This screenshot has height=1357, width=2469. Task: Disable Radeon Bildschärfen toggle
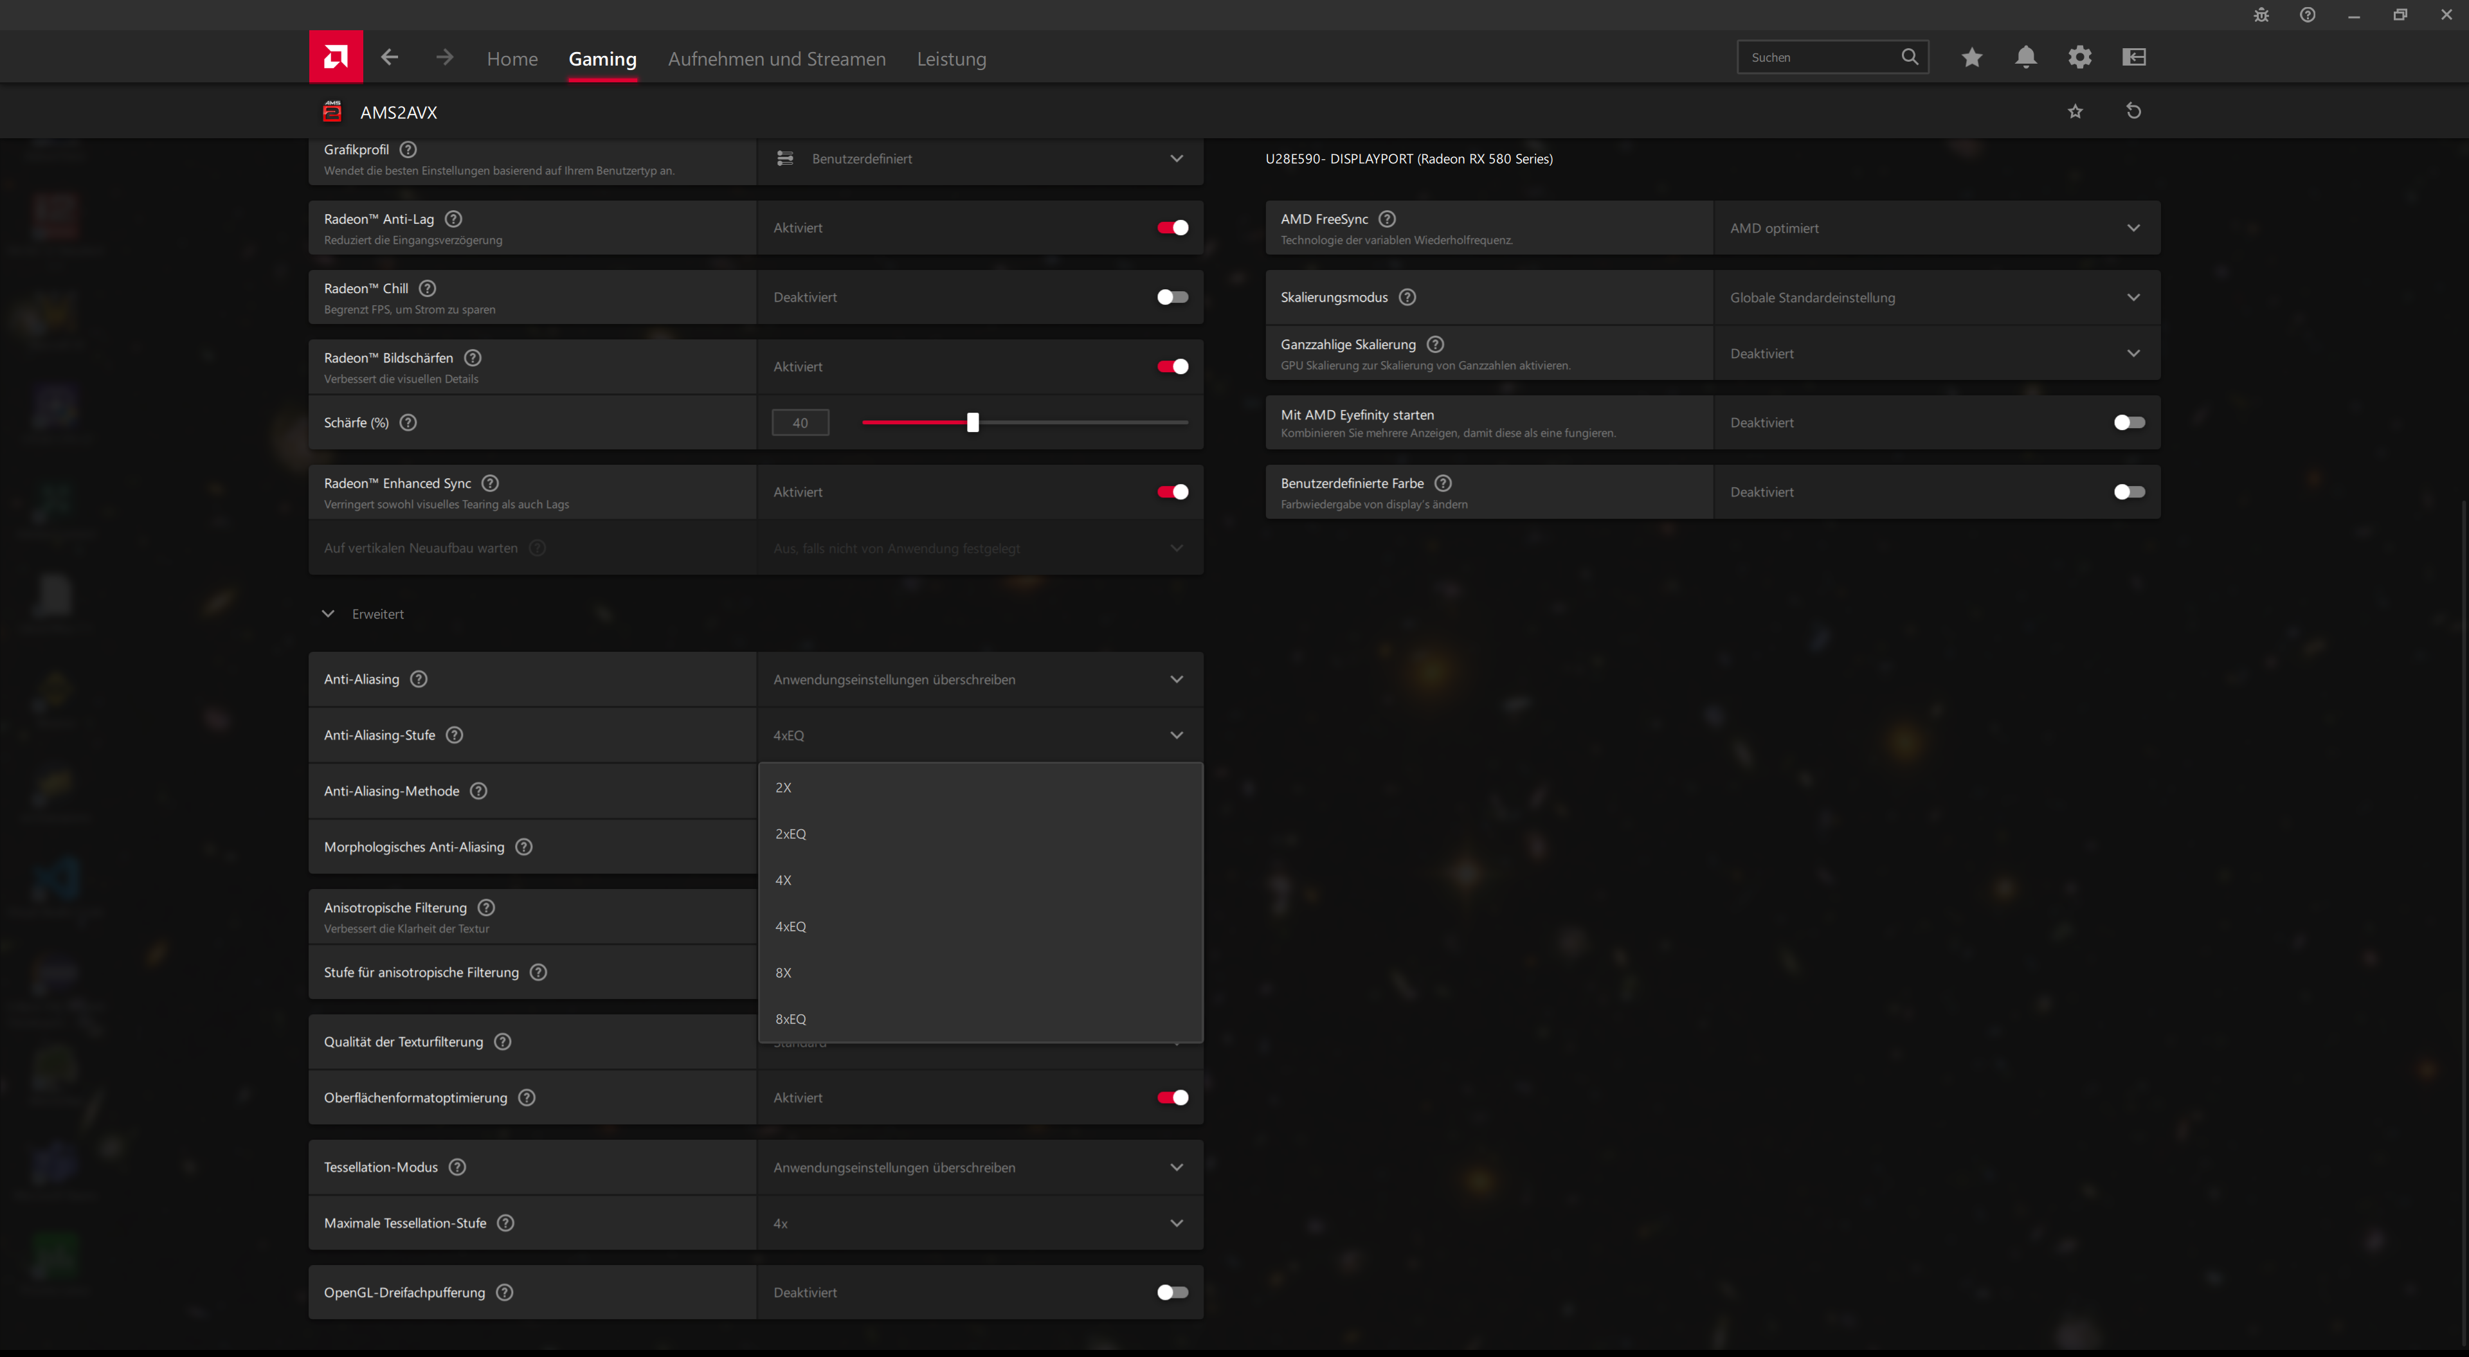click(1172, 366)
